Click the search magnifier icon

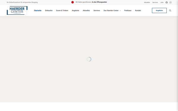[x=170, y=10]
